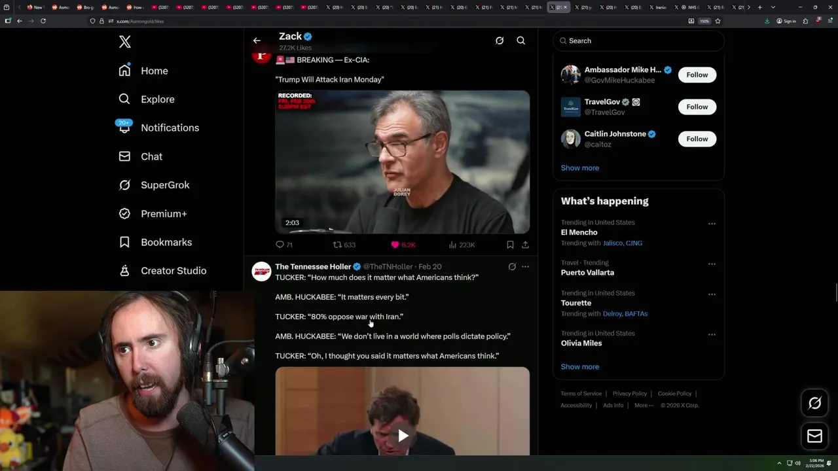Bookmark the Ex-CIA breaking post
This screenshot has height=471, width=838.
(x=510, y=245)
